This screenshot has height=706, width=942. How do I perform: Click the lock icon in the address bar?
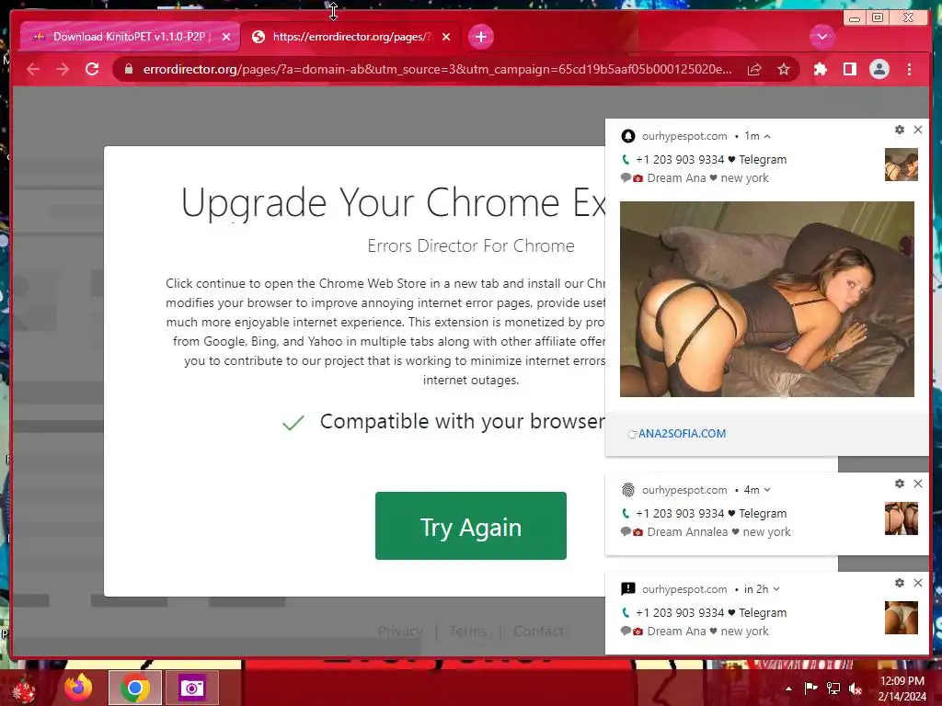(128, 70)
